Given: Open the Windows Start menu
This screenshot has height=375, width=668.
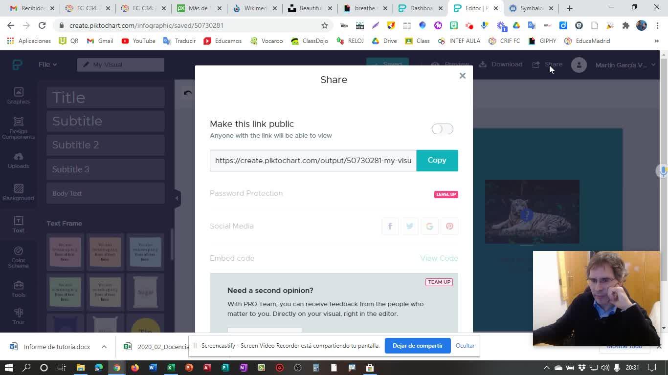Looking at the screenshot, I should click(8, 368).
